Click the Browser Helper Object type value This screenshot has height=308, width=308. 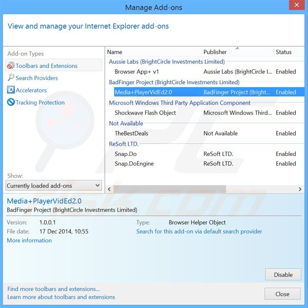click(197, 222)
